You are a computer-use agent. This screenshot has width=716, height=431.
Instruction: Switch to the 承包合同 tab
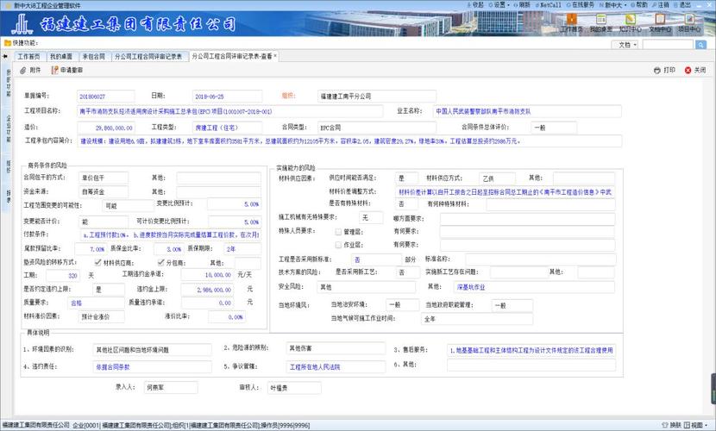pos(94,57)
